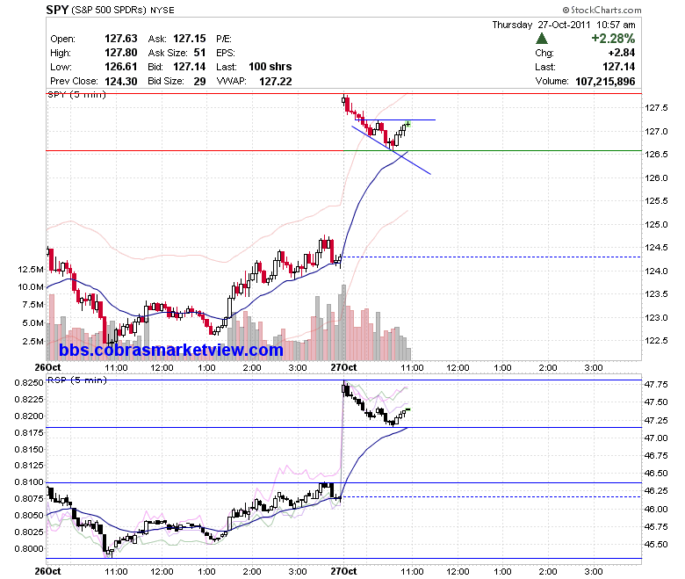Click the RSP (5 min) chart label
This screenshot has width=685, height=579.
point(77,380)
